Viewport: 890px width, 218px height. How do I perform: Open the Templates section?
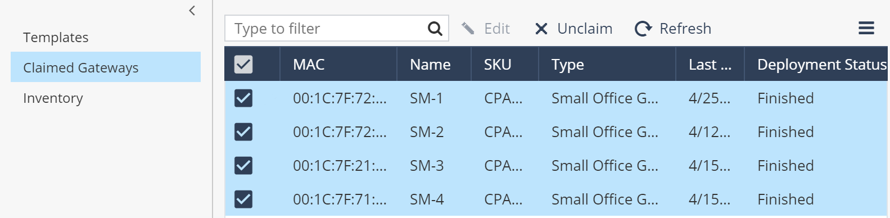click(56, 38)
